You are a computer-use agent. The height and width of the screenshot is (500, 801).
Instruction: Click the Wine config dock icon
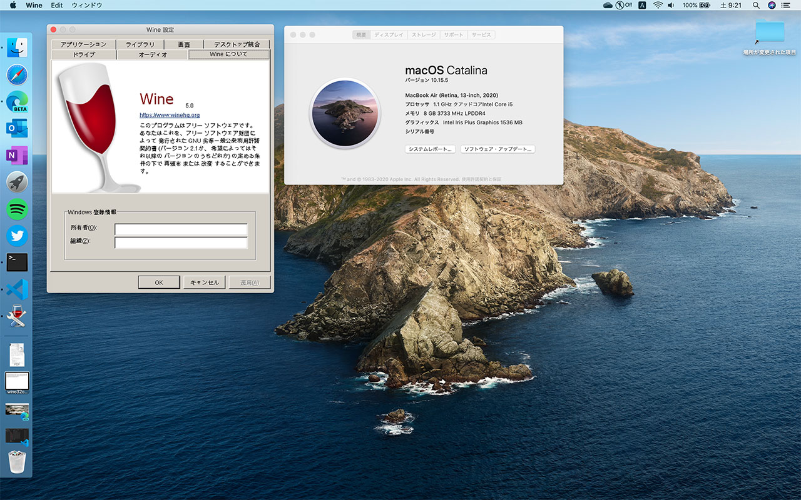[17, 316]
